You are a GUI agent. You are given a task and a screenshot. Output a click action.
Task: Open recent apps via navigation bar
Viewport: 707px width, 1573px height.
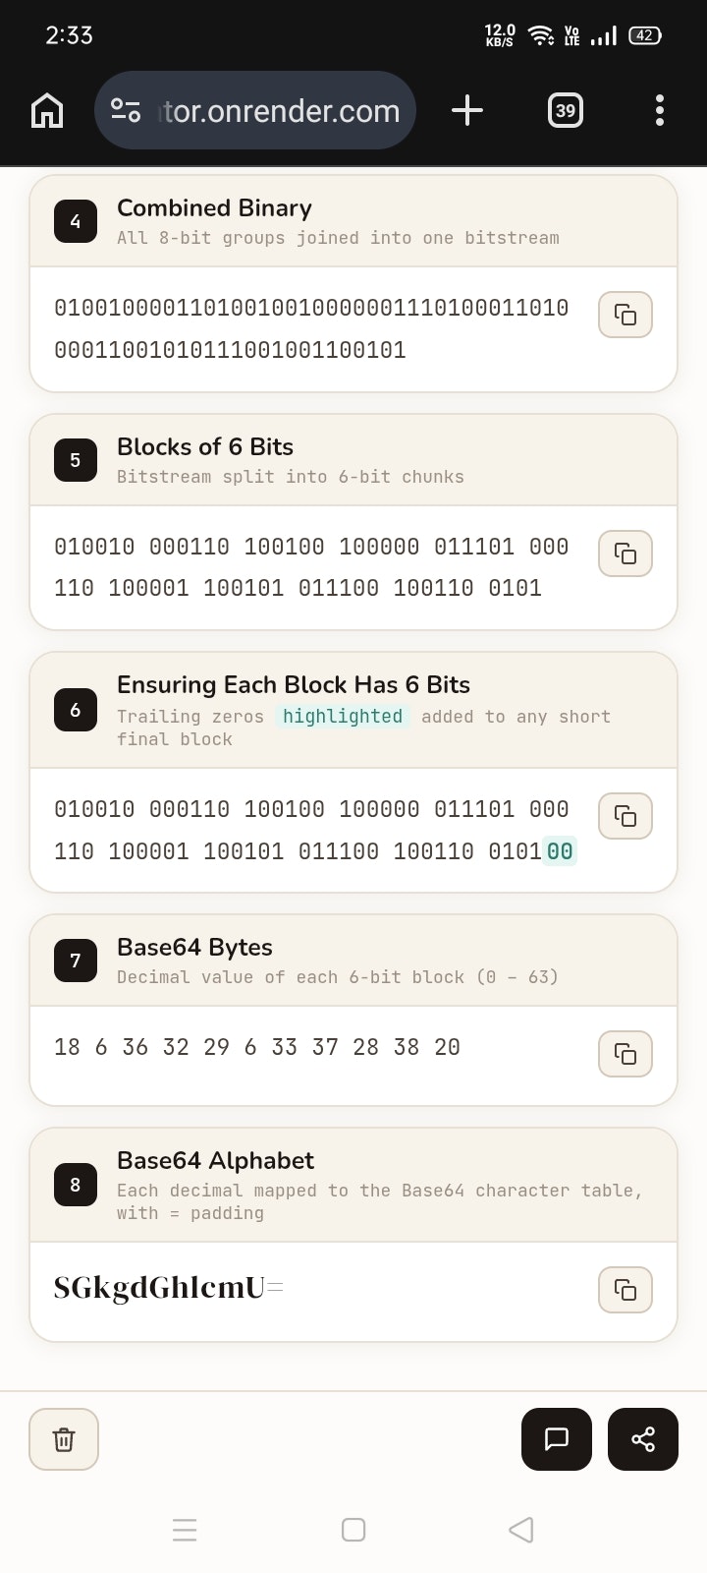point(185,1530)
